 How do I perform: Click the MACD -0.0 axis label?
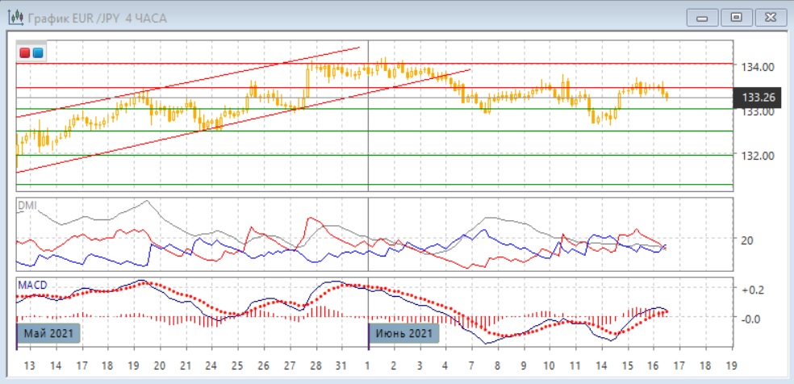(752, 319)
